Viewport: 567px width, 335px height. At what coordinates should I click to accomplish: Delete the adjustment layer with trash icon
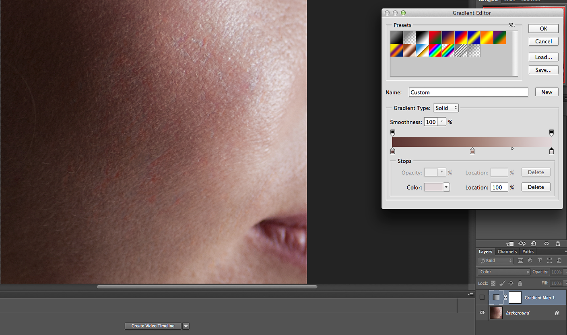coord(558,244)
